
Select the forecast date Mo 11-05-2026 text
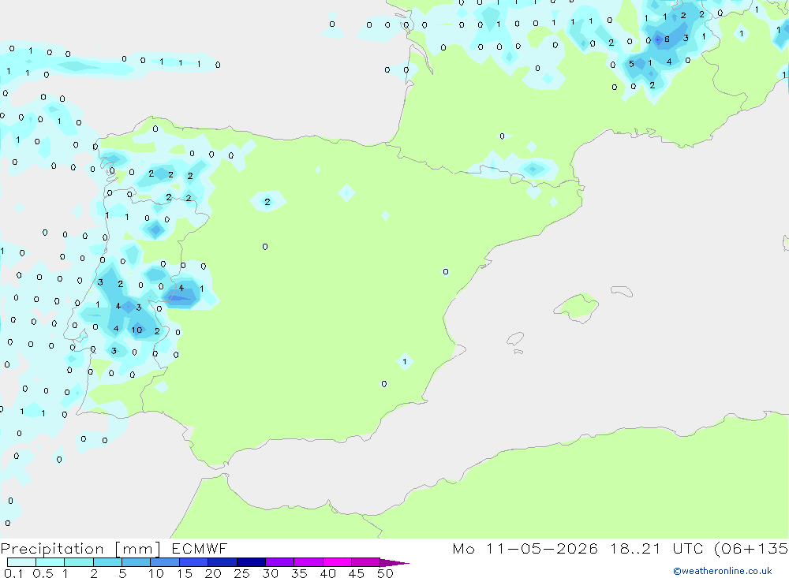point(525,549)
